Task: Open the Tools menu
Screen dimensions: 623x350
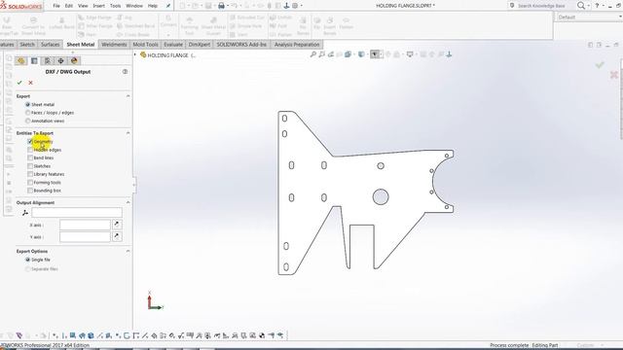Action: (115, 6)
